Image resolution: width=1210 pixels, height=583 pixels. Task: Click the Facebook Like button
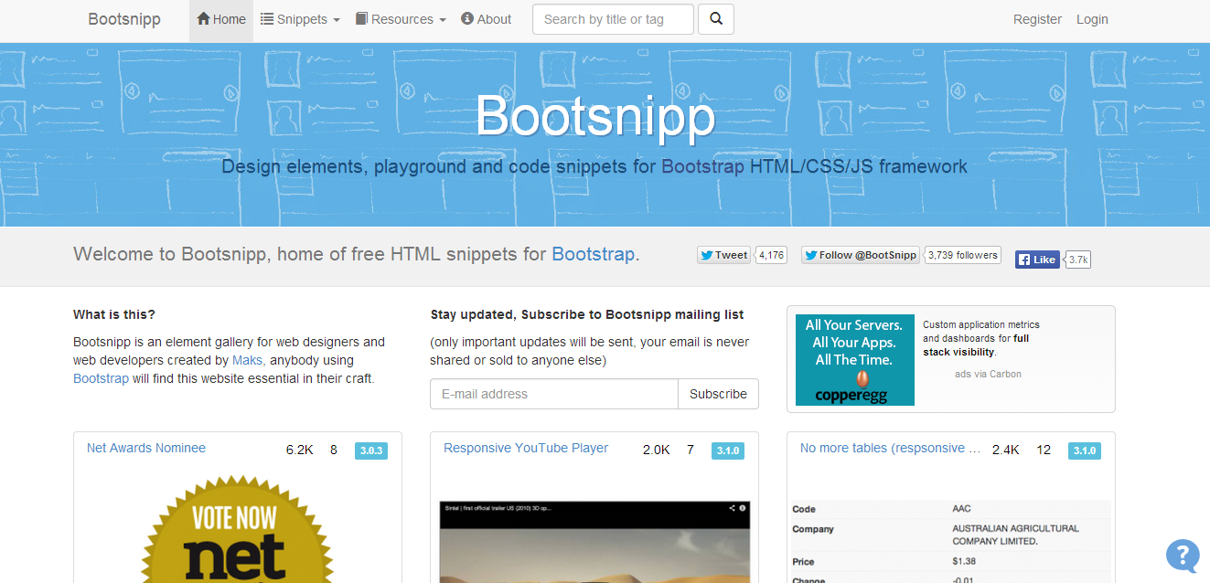tap(1037, 260)
